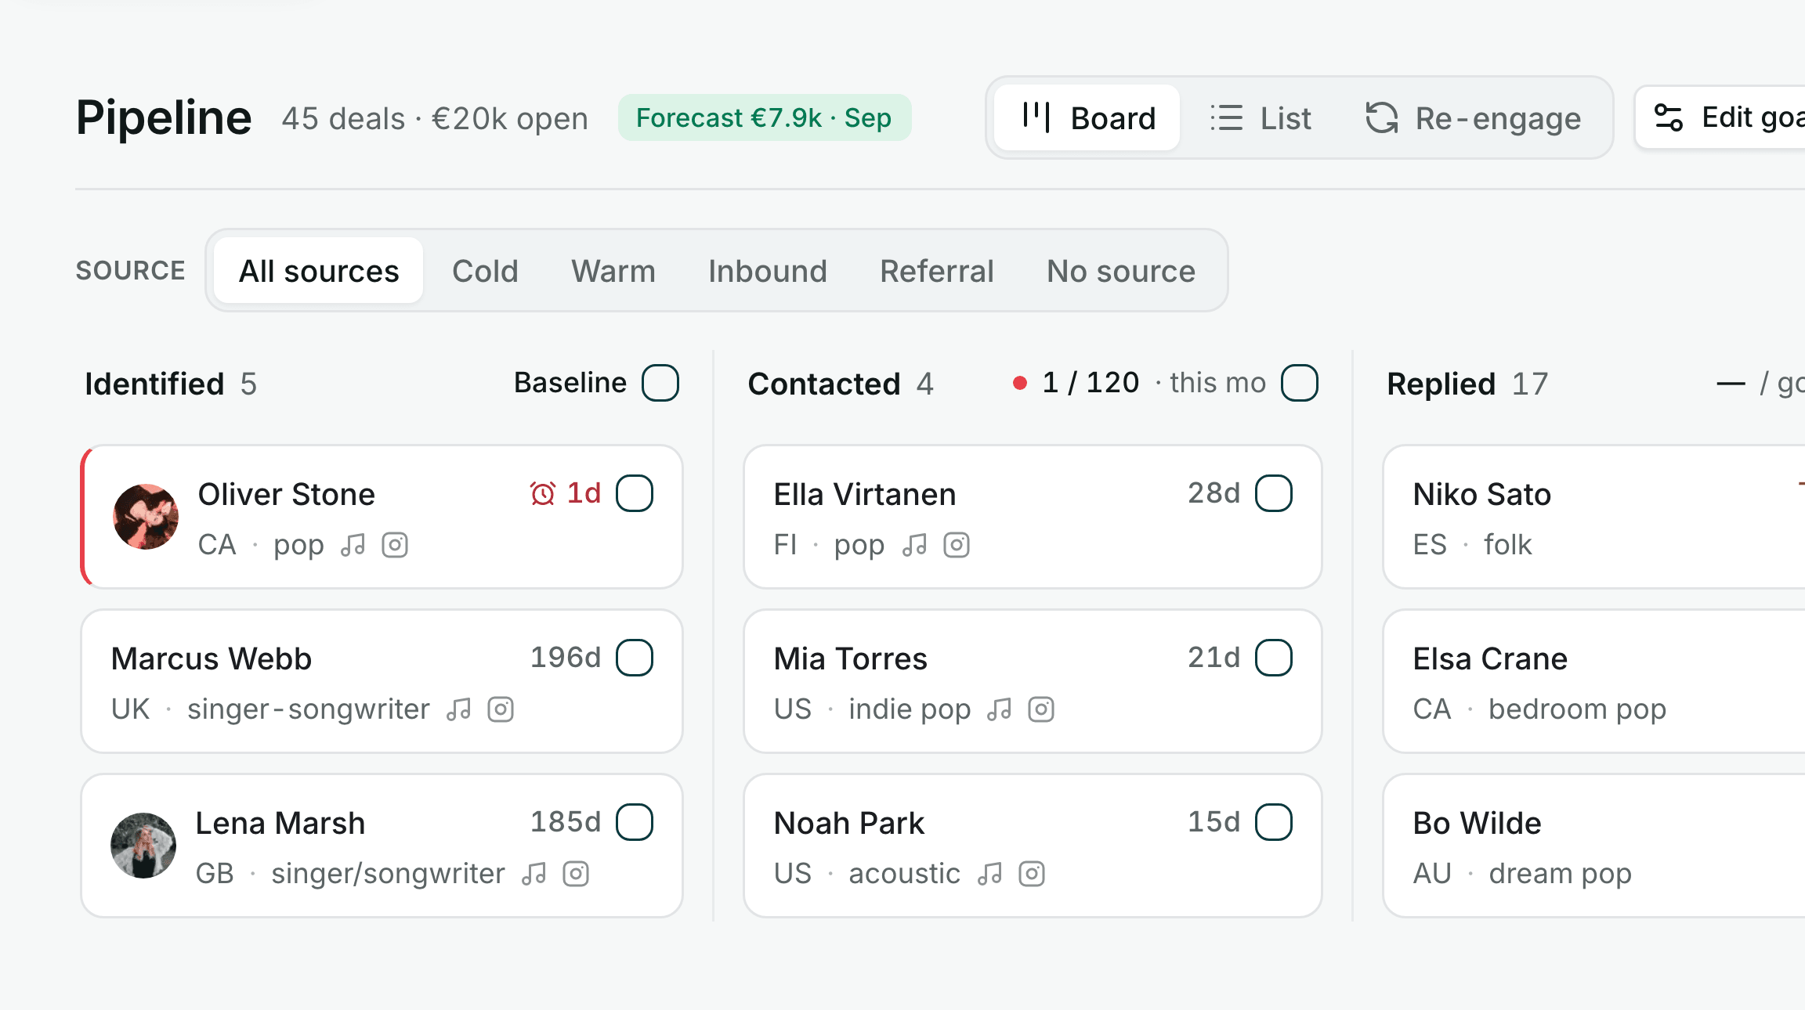
Task: Switch to the Board view
Action: [1087, 117]
